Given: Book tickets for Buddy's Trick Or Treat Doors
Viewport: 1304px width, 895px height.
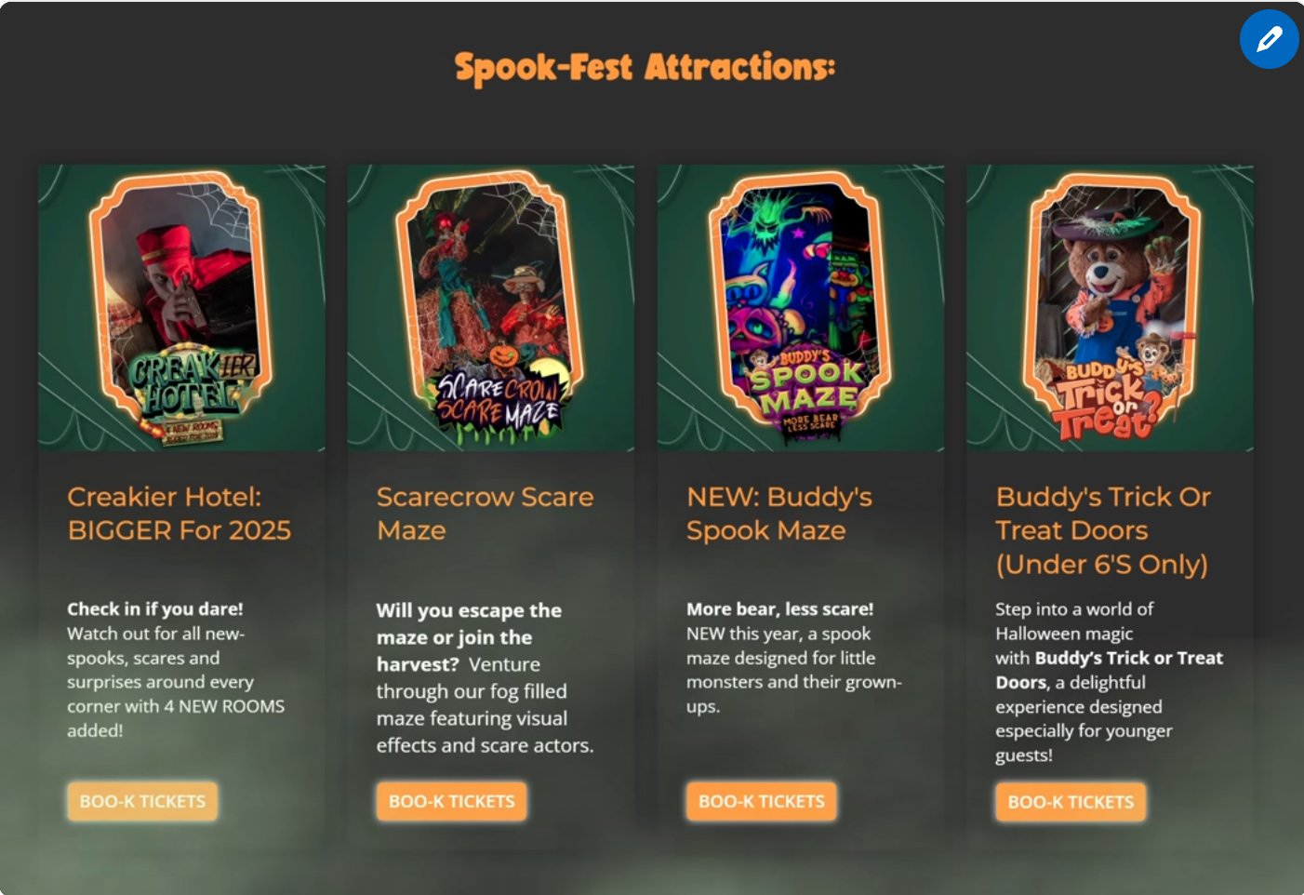Looking at the screenshot, I should (1071, 802).
